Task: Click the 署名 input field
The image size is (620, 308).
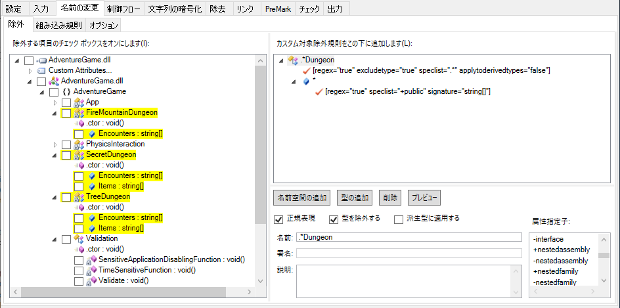Action: click(x=409, y=253)
